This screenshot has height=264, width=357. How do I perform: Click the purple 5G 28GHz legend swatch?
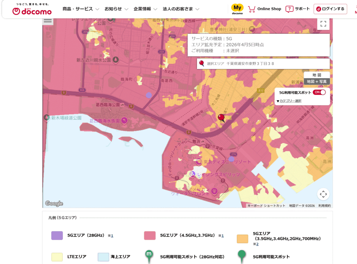[x=57, y=236]
